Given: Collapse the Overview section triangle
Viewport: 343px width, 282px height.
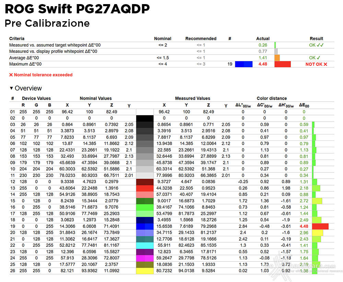Looking at the screenshot, I should [x=11, y=88].
